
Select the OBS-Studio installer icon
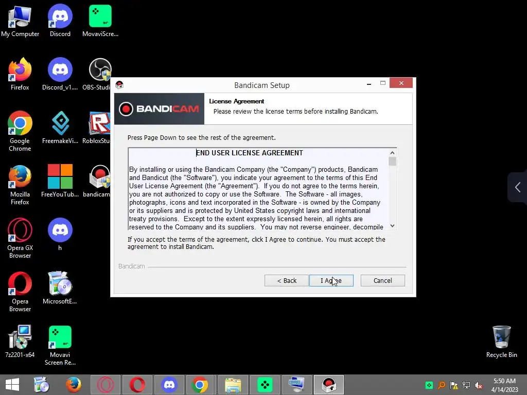coord(97,74)
